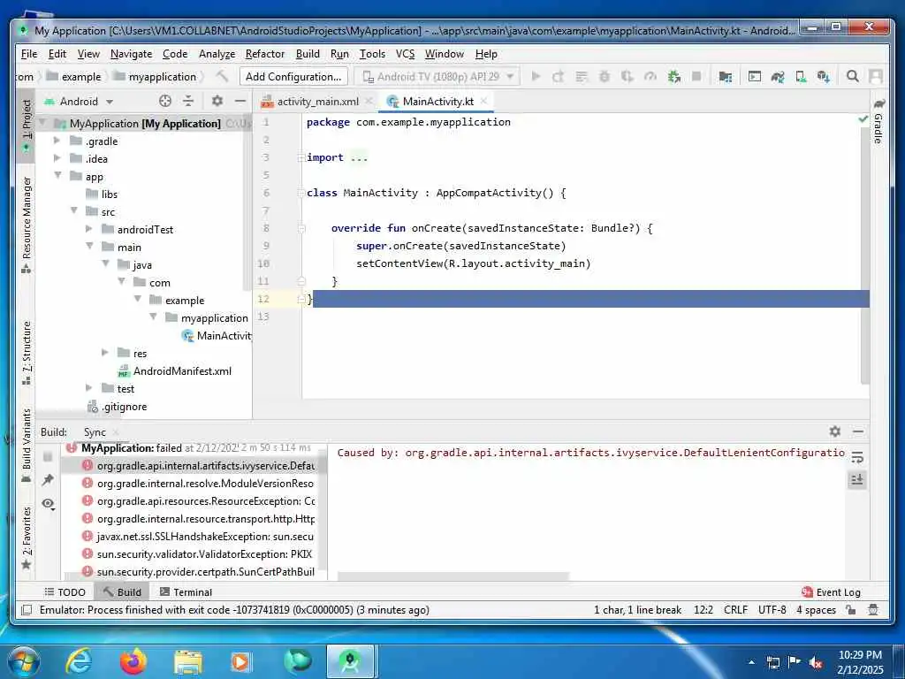Expand the folded import block in editor
This screenshot has width=905, height=679.
click(x=300, y=157)
